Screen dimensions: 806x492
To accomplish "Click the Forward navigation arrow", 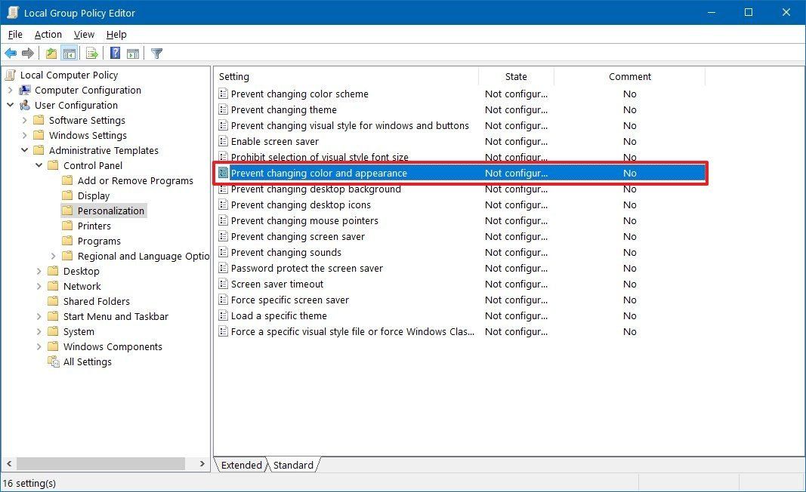I will coord(28,53).
